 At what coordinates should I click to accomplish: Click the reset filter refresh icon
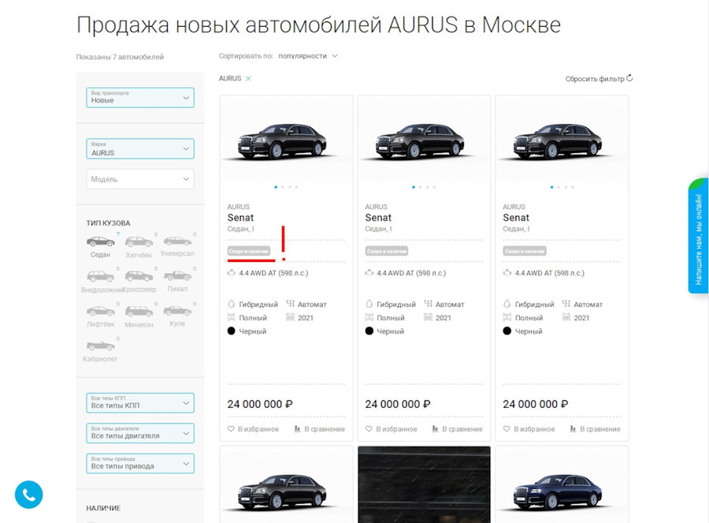[629, 78]
